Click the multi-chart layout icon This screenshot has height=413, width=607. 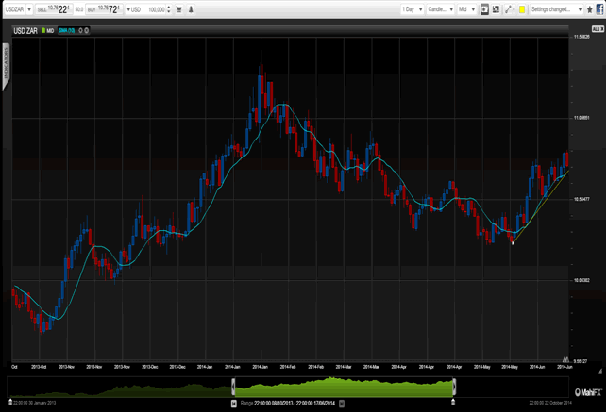(496, 9)
